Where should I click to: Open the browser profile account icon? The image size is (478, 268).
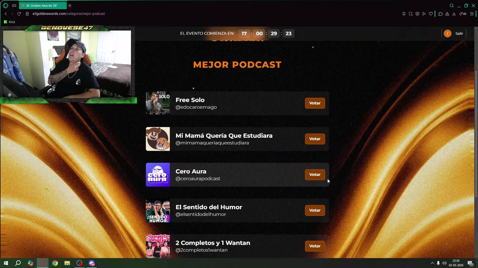[x=447, y=14]
